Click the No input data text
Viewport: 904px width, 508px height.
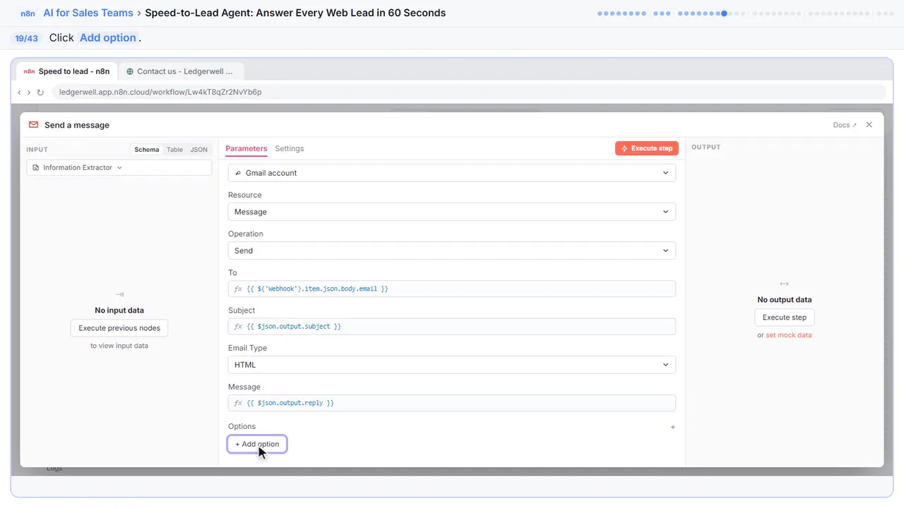point(119,310)
